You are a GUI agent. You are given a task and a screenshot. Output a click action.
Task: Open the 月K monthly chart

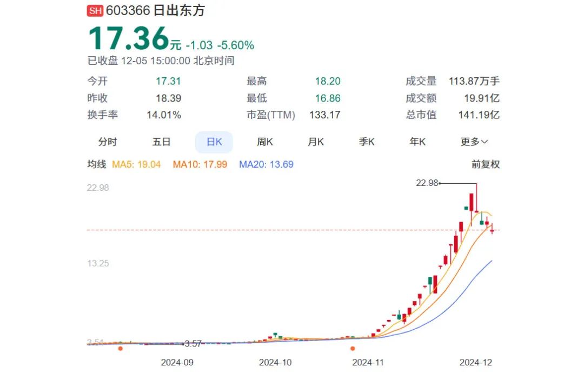(x=316, y=142)
